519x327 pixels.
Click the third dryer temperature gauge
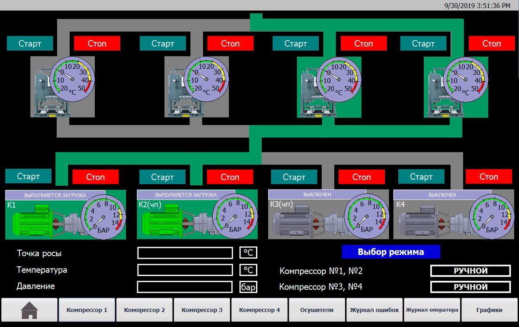click(339, 79)
